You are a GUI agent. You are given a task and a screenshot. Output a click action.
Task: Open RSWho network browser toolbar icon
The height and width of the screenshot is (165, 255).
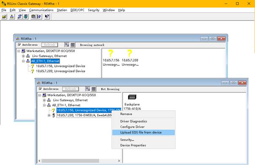click(x=12, y=16)
